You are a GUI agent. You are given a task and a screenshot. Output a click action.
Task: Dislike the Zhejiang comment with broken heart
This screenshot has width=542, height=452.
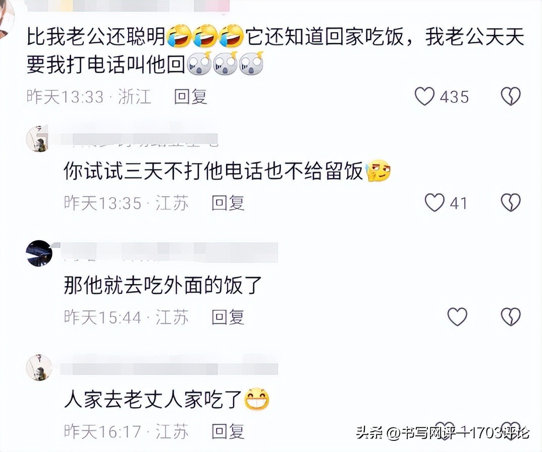[x=511, y=96]
